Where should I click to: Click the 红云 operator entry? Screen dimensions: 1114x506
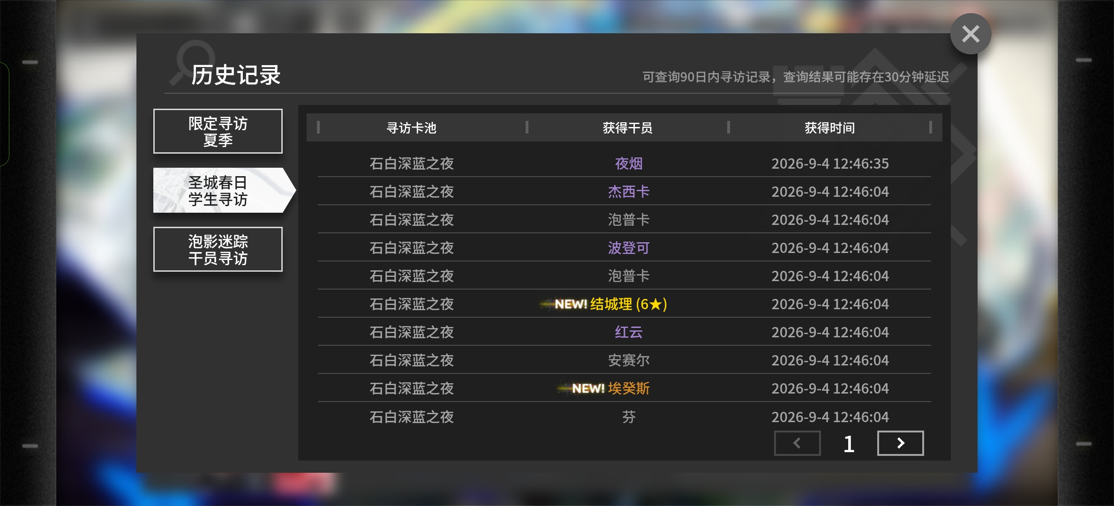pos(628,332)
